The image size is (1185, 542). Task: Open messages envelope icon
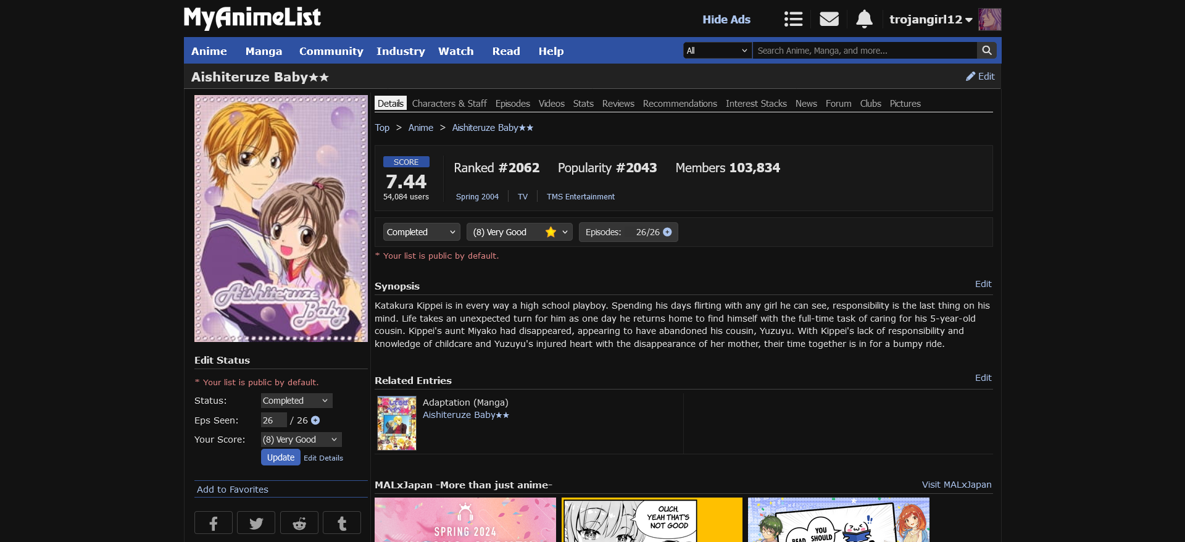[829, 19]
